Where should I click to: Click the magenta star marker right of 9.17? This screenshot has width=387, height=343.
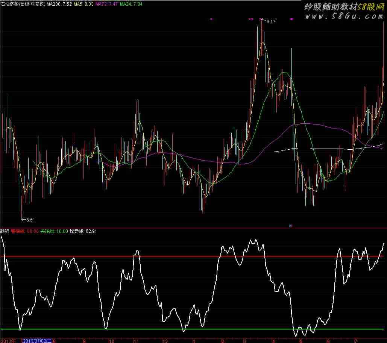tap(291, 19)
